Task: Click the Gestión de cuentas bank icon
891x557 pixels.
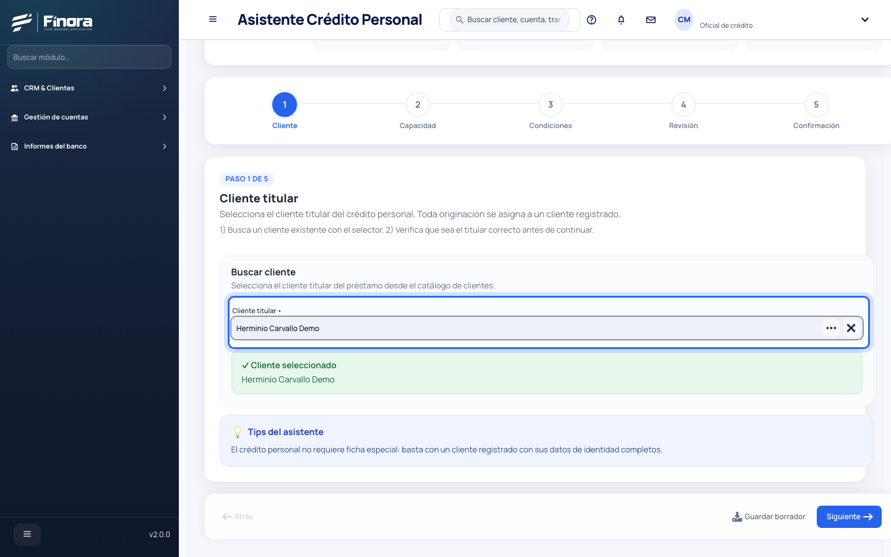Action: click(x=15, y=118)
